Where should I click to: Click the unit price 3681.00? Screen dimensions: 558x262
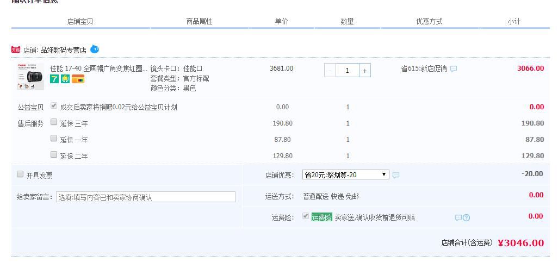(x=282, y=68)
